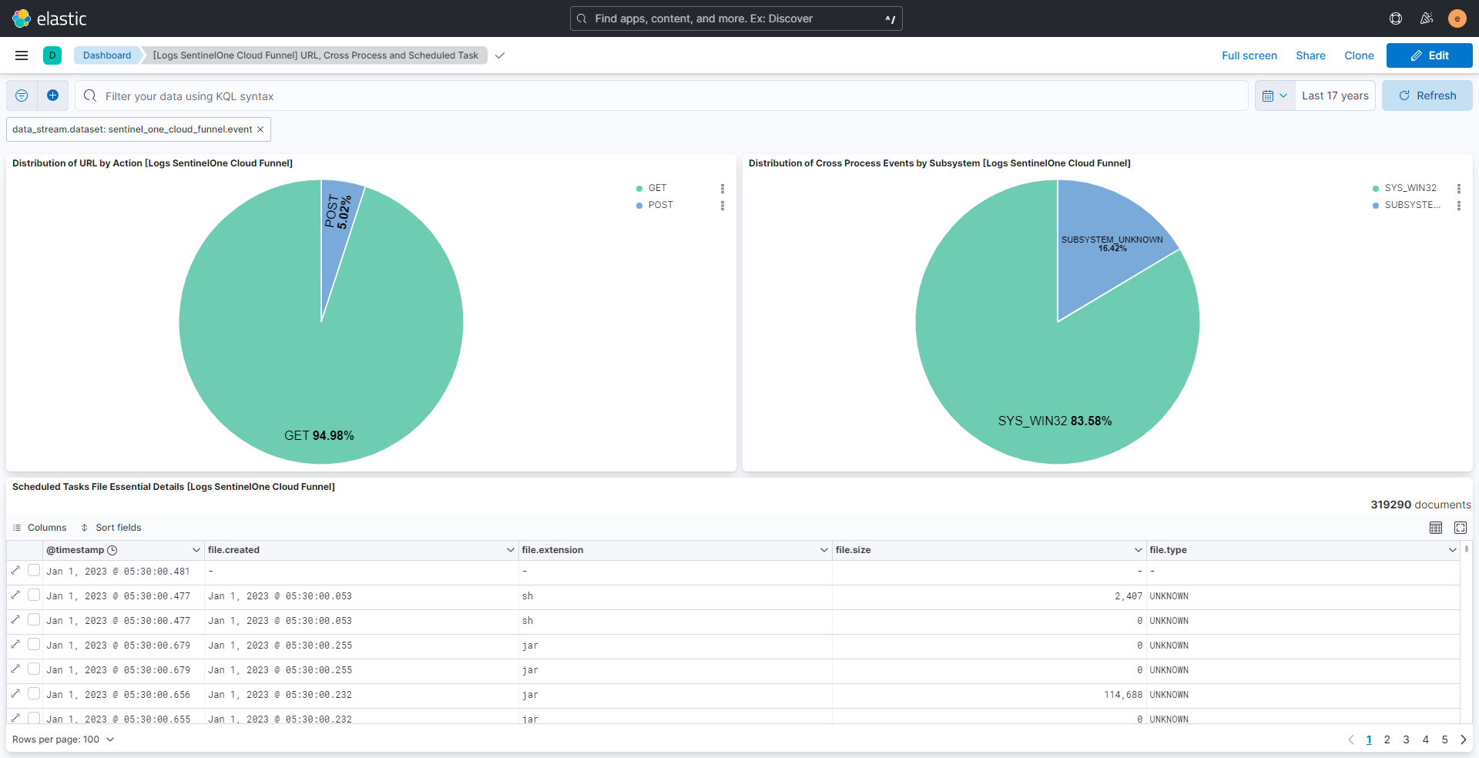
Task: Open the Elastic home logo
Action: click(49, 18)
